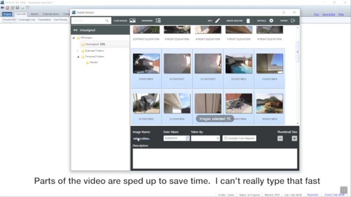Screen dimensions: 351x197
Task: Collapse the folder panel with double-arrow
Action: tap(75, 30)
